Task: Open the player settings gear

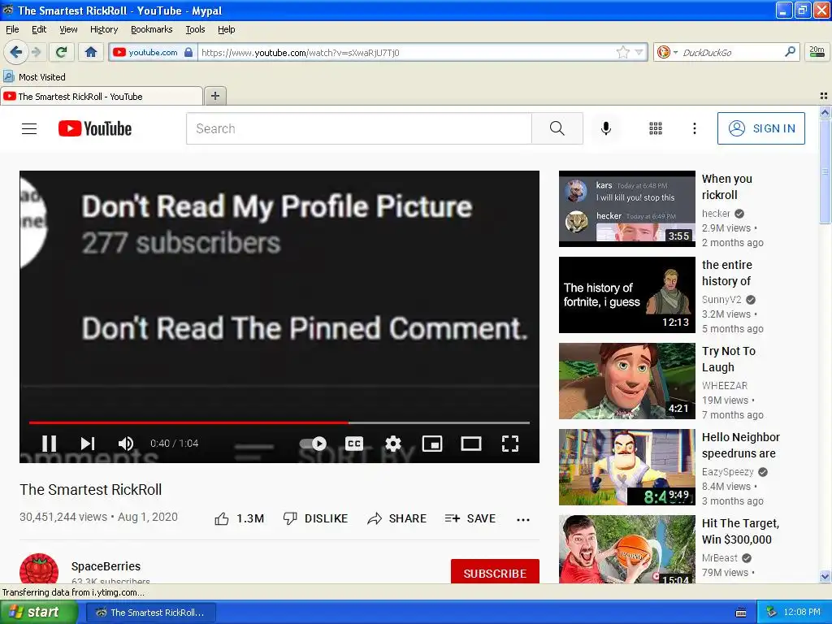Action: (392, 444)
